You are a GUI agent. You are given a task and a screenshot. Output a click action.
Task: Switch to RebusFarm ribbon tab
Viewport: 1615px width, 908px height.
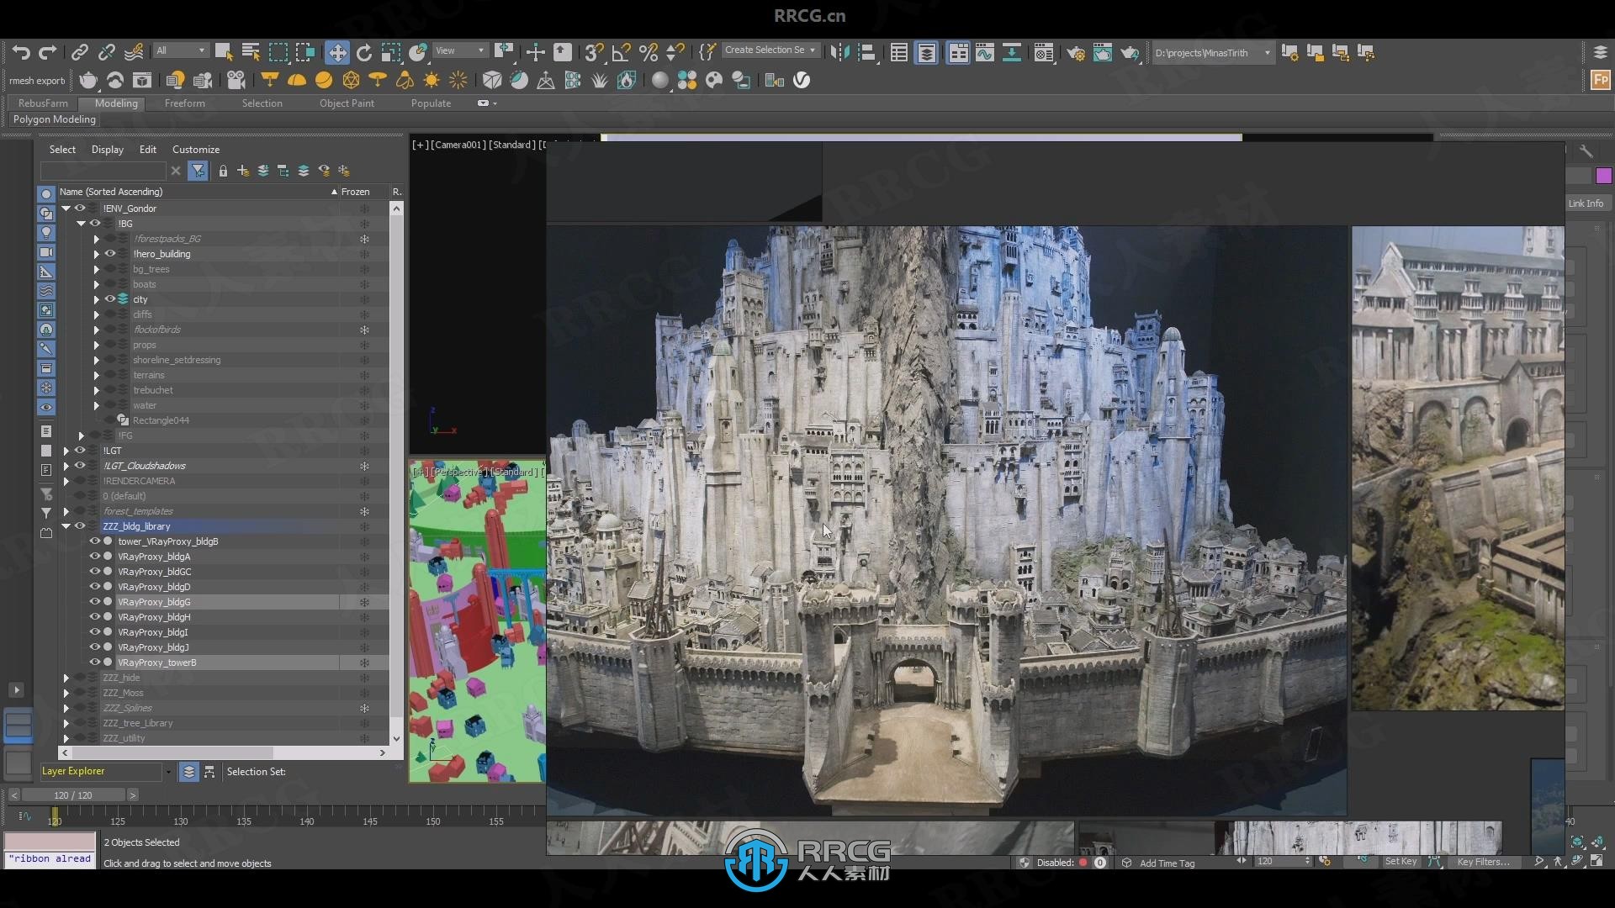[43, 103]
